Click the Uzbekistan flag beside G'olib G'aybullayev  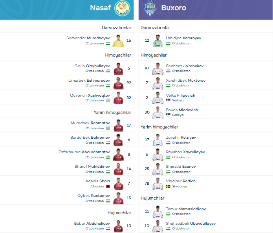[108, 71]
